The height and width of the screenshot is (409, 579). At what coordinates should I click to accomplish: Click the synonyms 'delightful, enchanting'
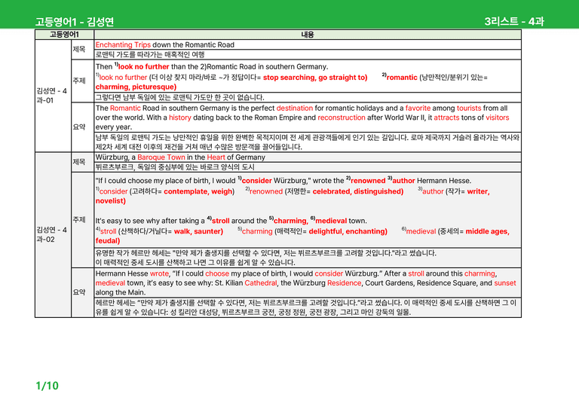pos(347,231)
